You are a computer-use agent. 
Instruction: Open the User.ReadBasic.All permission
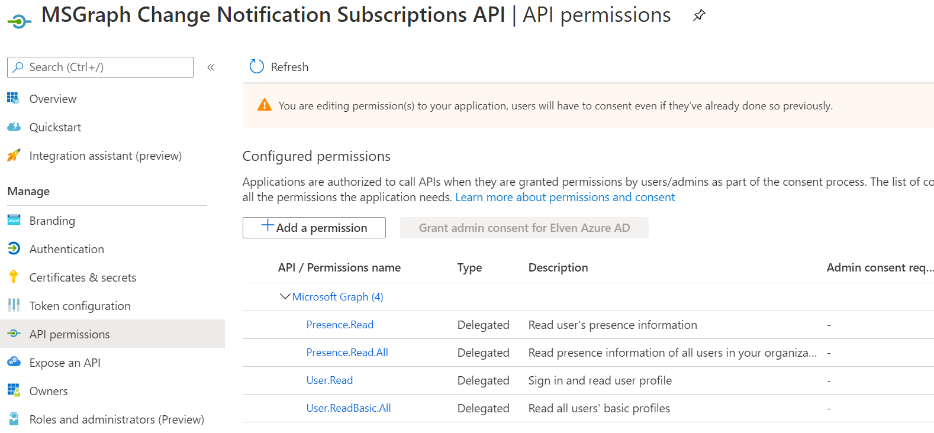tap(349, 408)
